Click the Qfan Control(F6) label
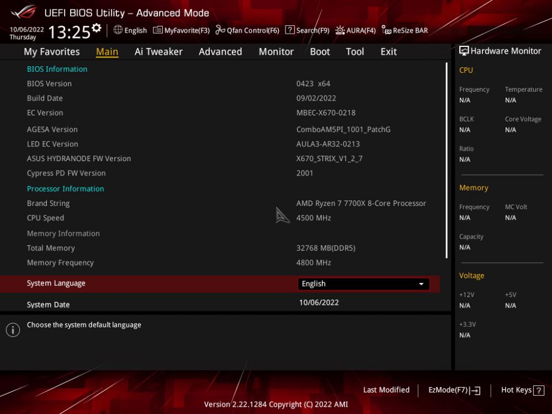552x414 pixels. click(x=253, y=30)
